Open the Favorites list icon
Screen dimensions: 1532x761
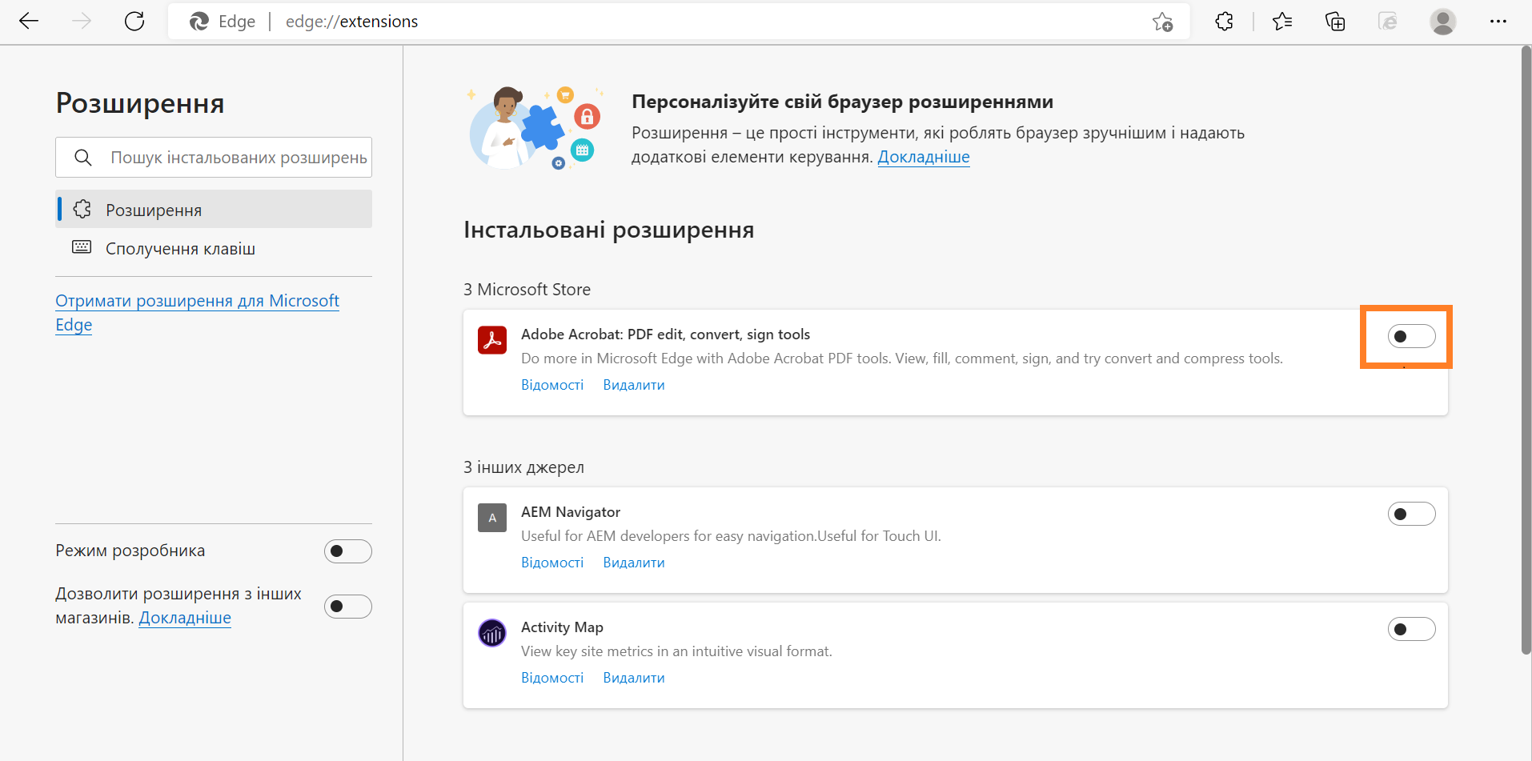coord(1282,22)
